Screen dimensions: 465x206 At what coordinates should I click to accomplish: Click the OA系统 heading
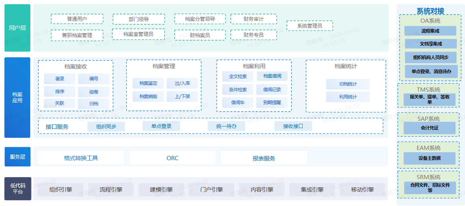[x=430, y=21]
